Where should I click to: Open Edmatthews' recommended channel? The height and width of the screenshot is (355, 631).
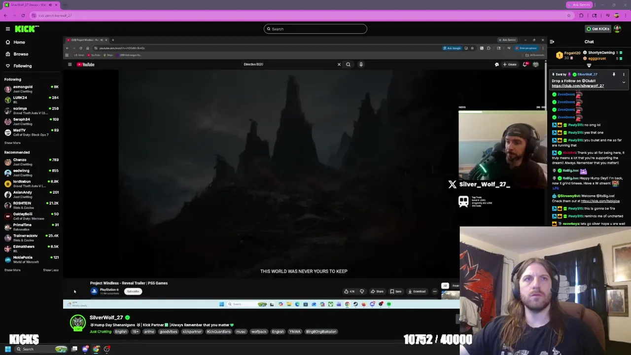(x=32, y=248)
